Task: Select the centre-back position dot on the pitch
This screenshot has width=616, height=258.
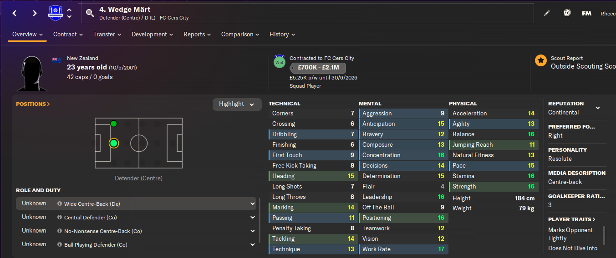Action: point(114,144)
